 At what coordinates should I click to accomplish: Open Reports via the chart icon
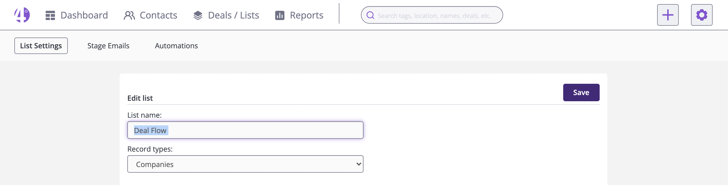coord(279,15)
